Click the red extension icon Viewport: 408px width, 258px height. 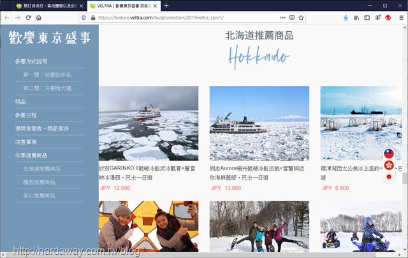(x=388, y=18)
